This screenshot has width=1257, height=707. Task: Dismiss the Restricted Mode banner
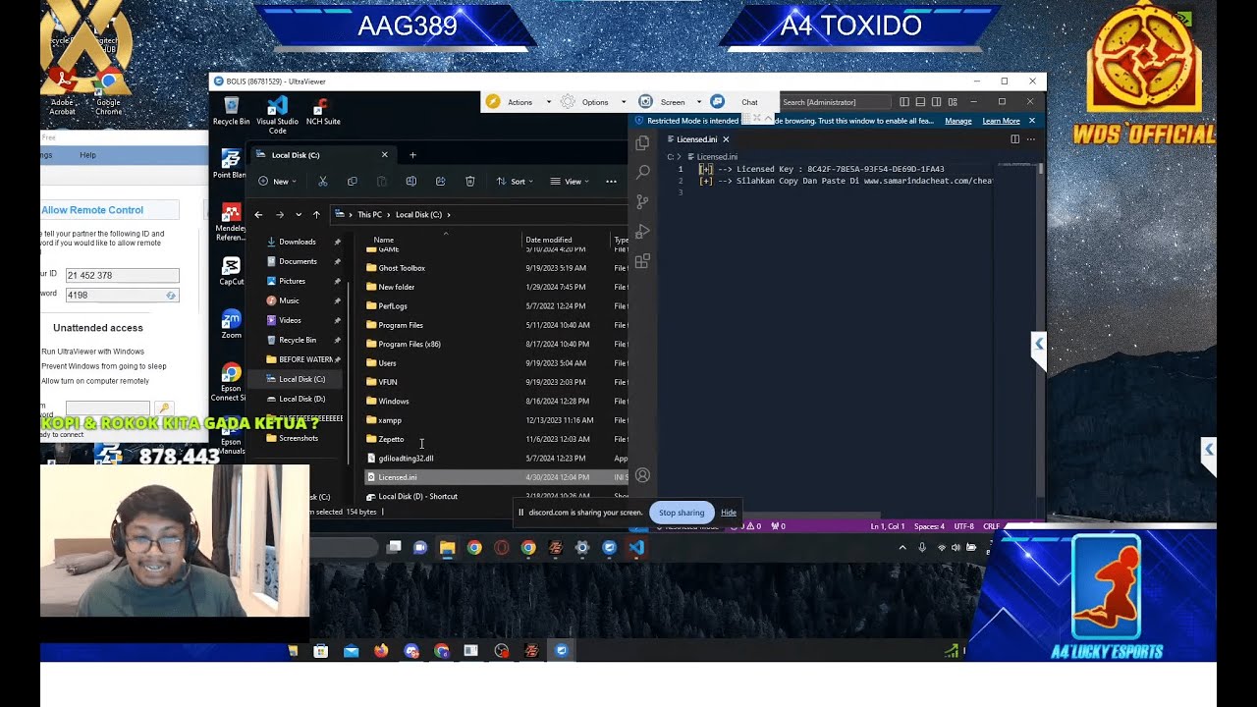pyautogui.click(x=1031, y=121)
